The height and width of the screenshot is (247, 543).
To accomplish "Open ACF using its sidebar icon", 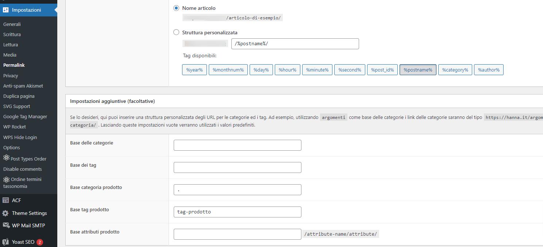I will (6, 200).
